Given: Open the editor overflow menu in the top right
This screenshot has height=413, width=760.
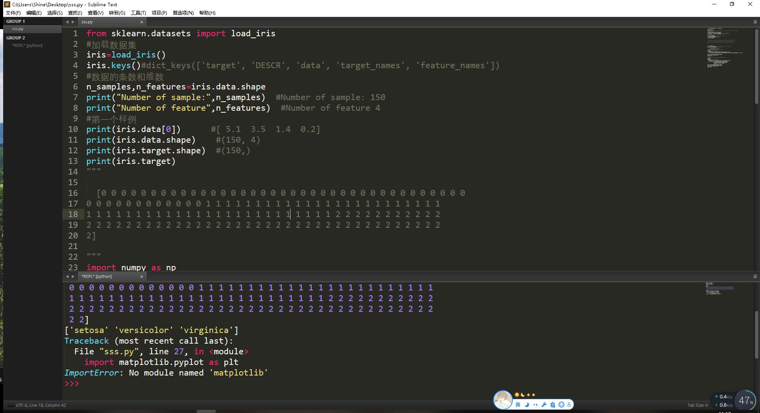Looking at the screenshot, I should coord(755,22).
